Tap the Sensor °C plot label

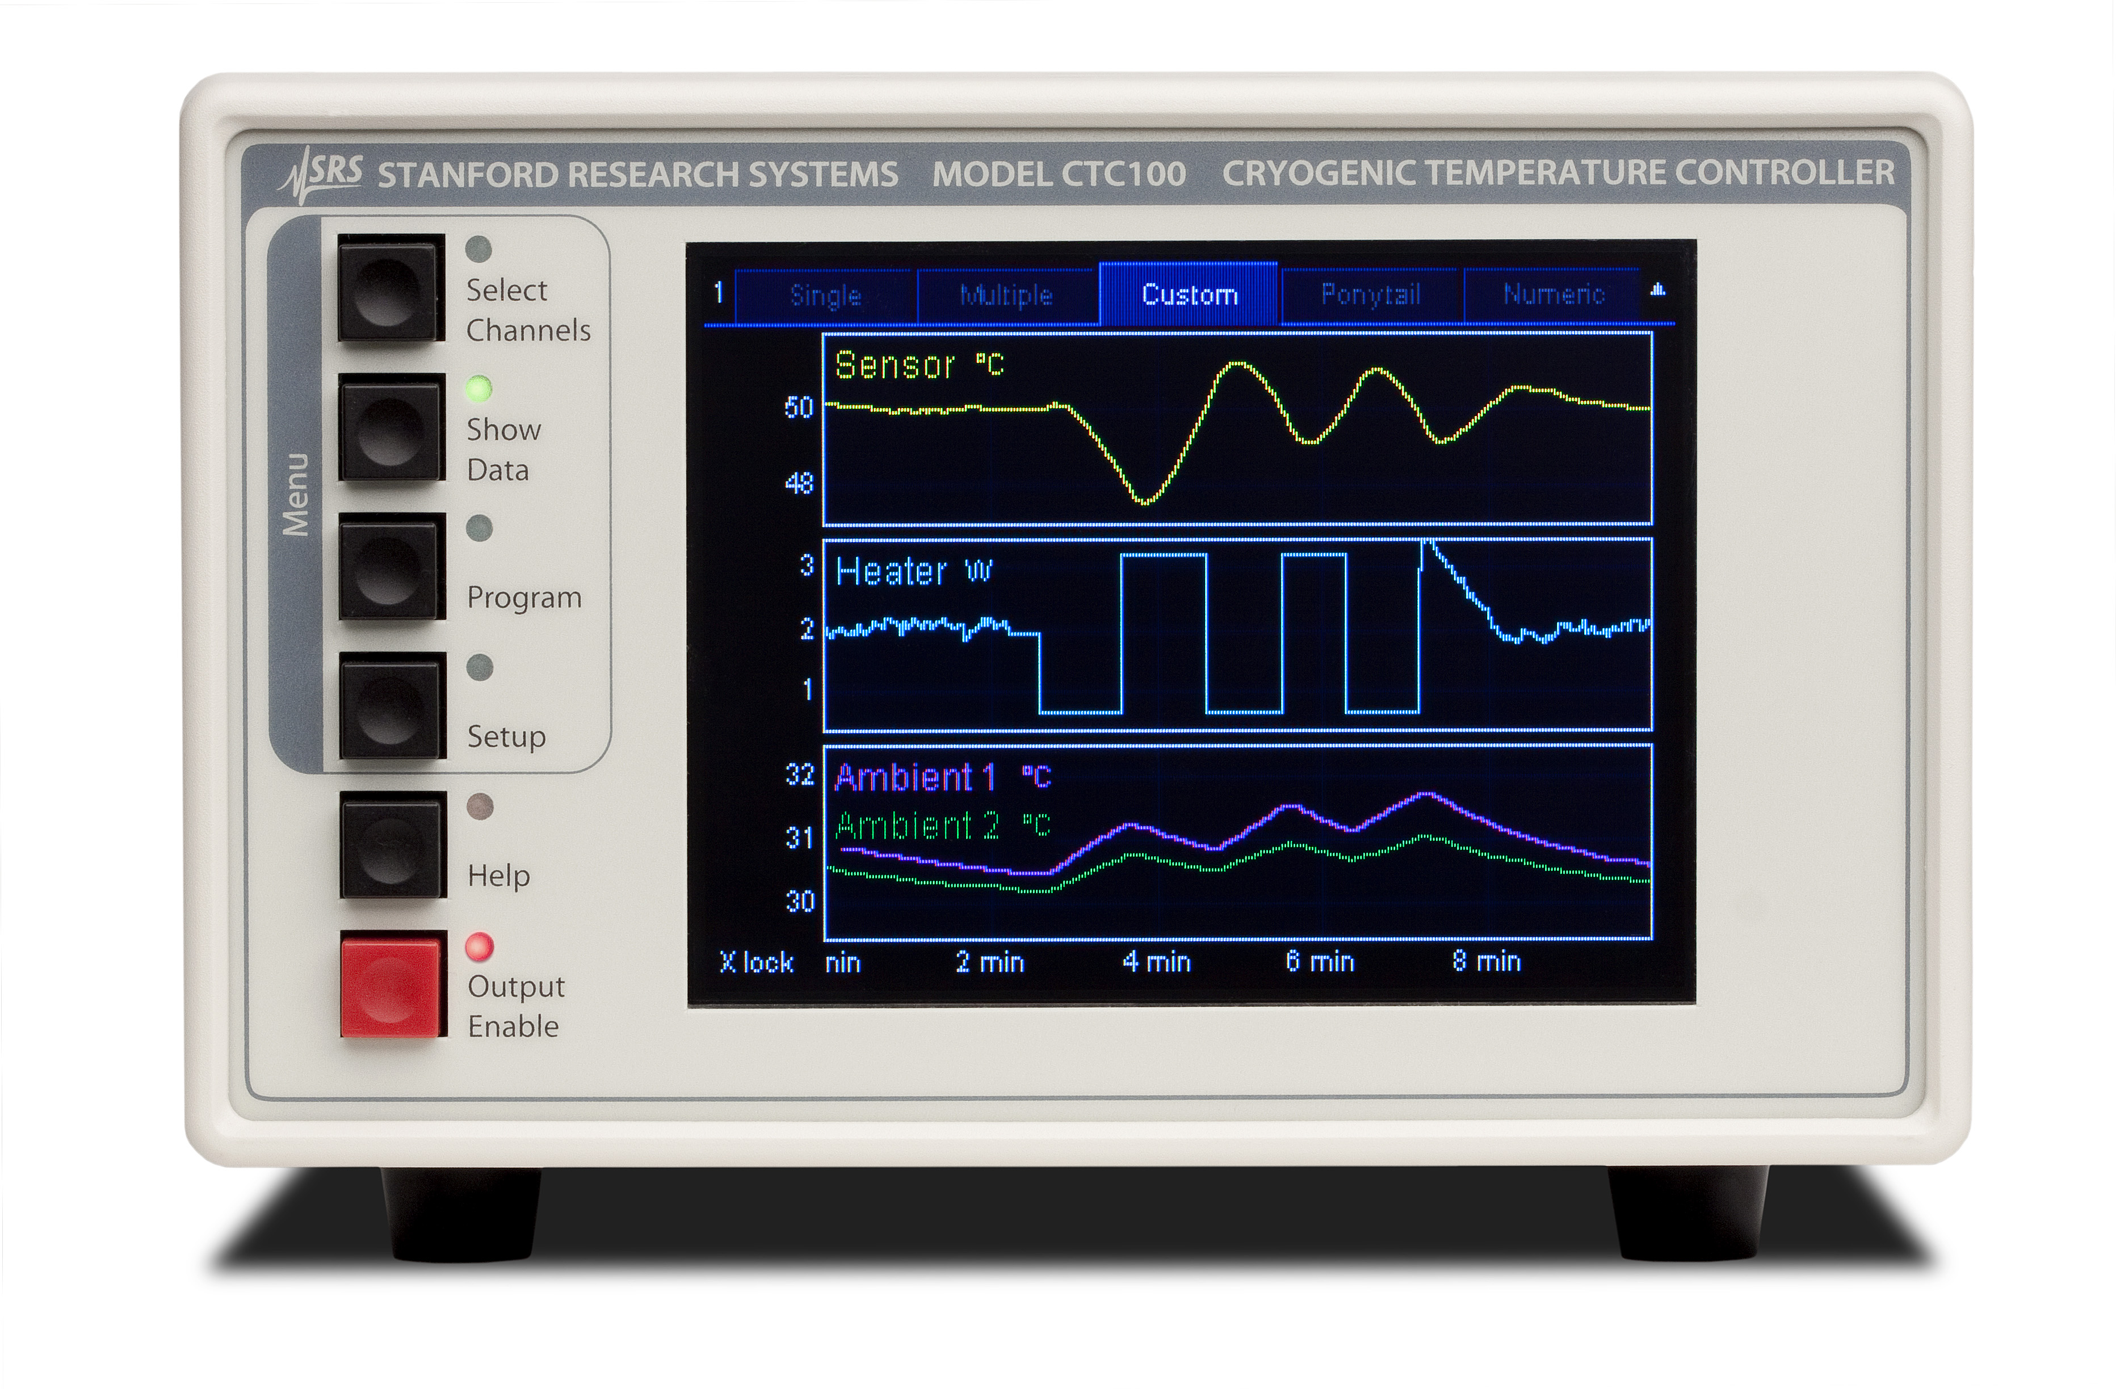click(920, 365)
